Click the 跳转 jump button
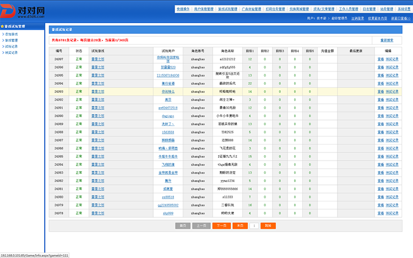This screenshot has height=258, width=413. coord(268,226)
